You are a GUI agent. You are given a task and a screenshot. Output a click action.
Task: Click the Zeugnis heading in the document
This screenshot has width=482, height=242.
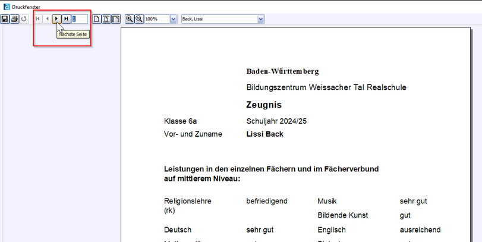[x=264, y=105]
